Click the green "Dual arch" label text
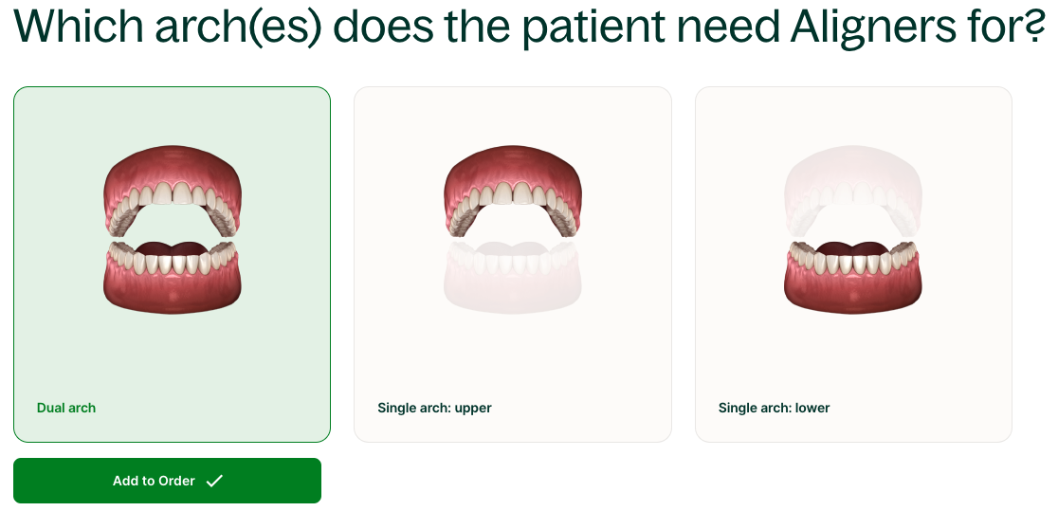 [x=66, y=408]
